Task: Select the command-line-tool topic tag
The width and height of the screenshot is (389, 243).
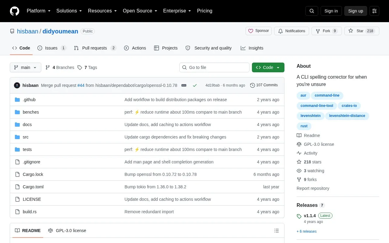Action: [x=317, y=106]
